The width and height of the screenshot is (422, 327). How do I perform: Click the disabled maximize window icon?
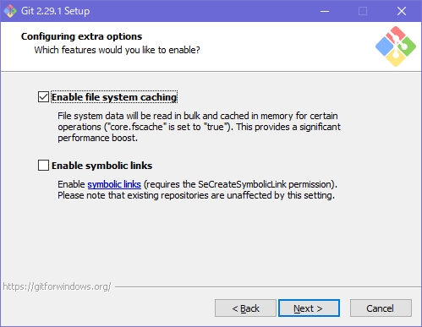coord(363,11)
